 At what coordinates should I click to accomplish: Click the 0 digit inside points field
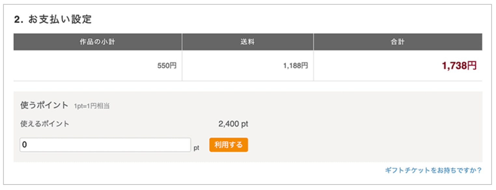24,145
